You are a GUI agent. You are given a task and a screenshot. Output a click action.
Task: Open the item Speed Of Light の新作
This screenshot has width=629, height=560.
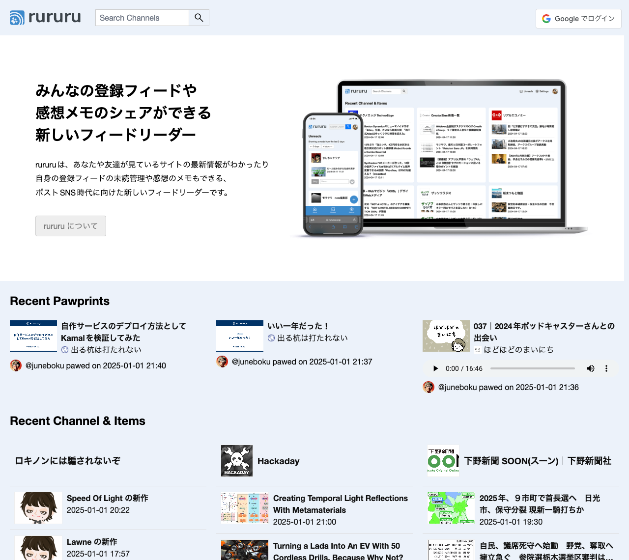(108, 498)
